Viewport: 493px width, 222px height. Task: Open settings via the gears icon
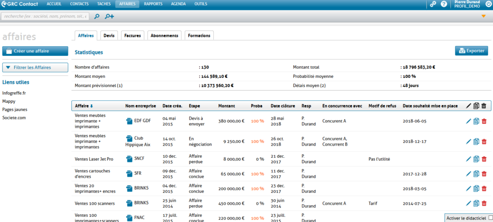pos(433,4)
